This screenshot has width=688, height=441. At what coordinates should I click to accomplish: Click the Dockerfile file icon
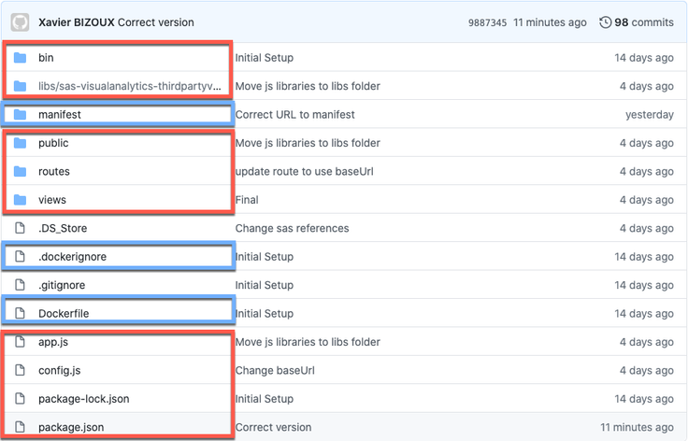(x=20, y=314)
